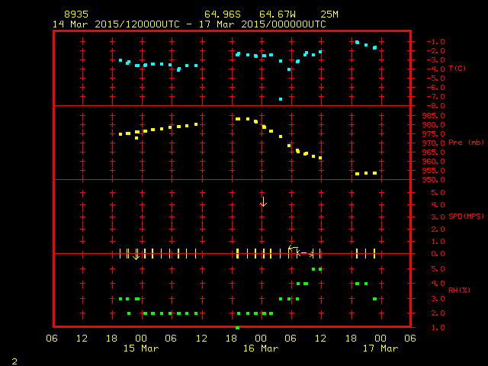
Task: Click the lone cyan temperature point near -7.0
Action: coord(281,99)
